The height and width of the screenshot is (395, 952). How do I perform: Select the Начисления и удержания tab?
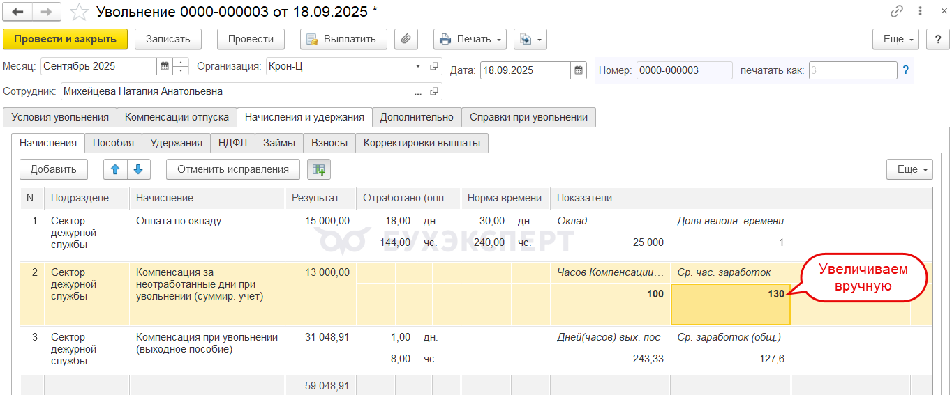coord(304,117)
